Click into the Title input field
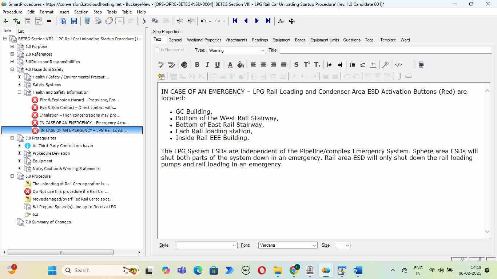Viewport: 497px width, 279px height. tap(386, 50)
